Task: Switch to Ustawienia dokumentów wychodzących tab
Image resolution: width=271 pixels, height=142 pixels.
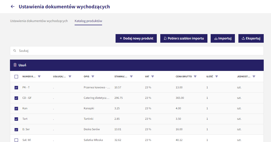Action: click(x=39, y=21)
